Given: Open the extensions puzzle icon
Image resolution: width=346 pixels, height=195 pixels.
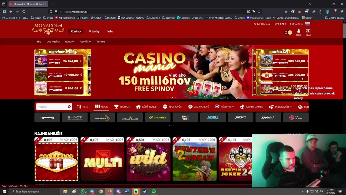Looking at the screenshot, I should coord(321,12).
